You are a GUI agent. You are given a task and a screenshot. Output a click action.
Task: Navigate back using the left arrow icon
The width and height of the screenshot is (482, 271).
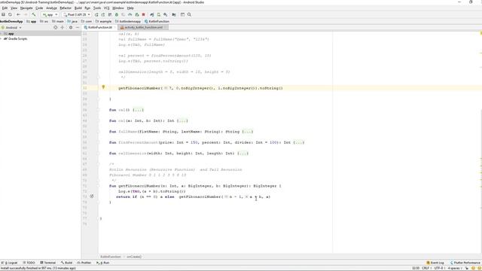[18, 14]
